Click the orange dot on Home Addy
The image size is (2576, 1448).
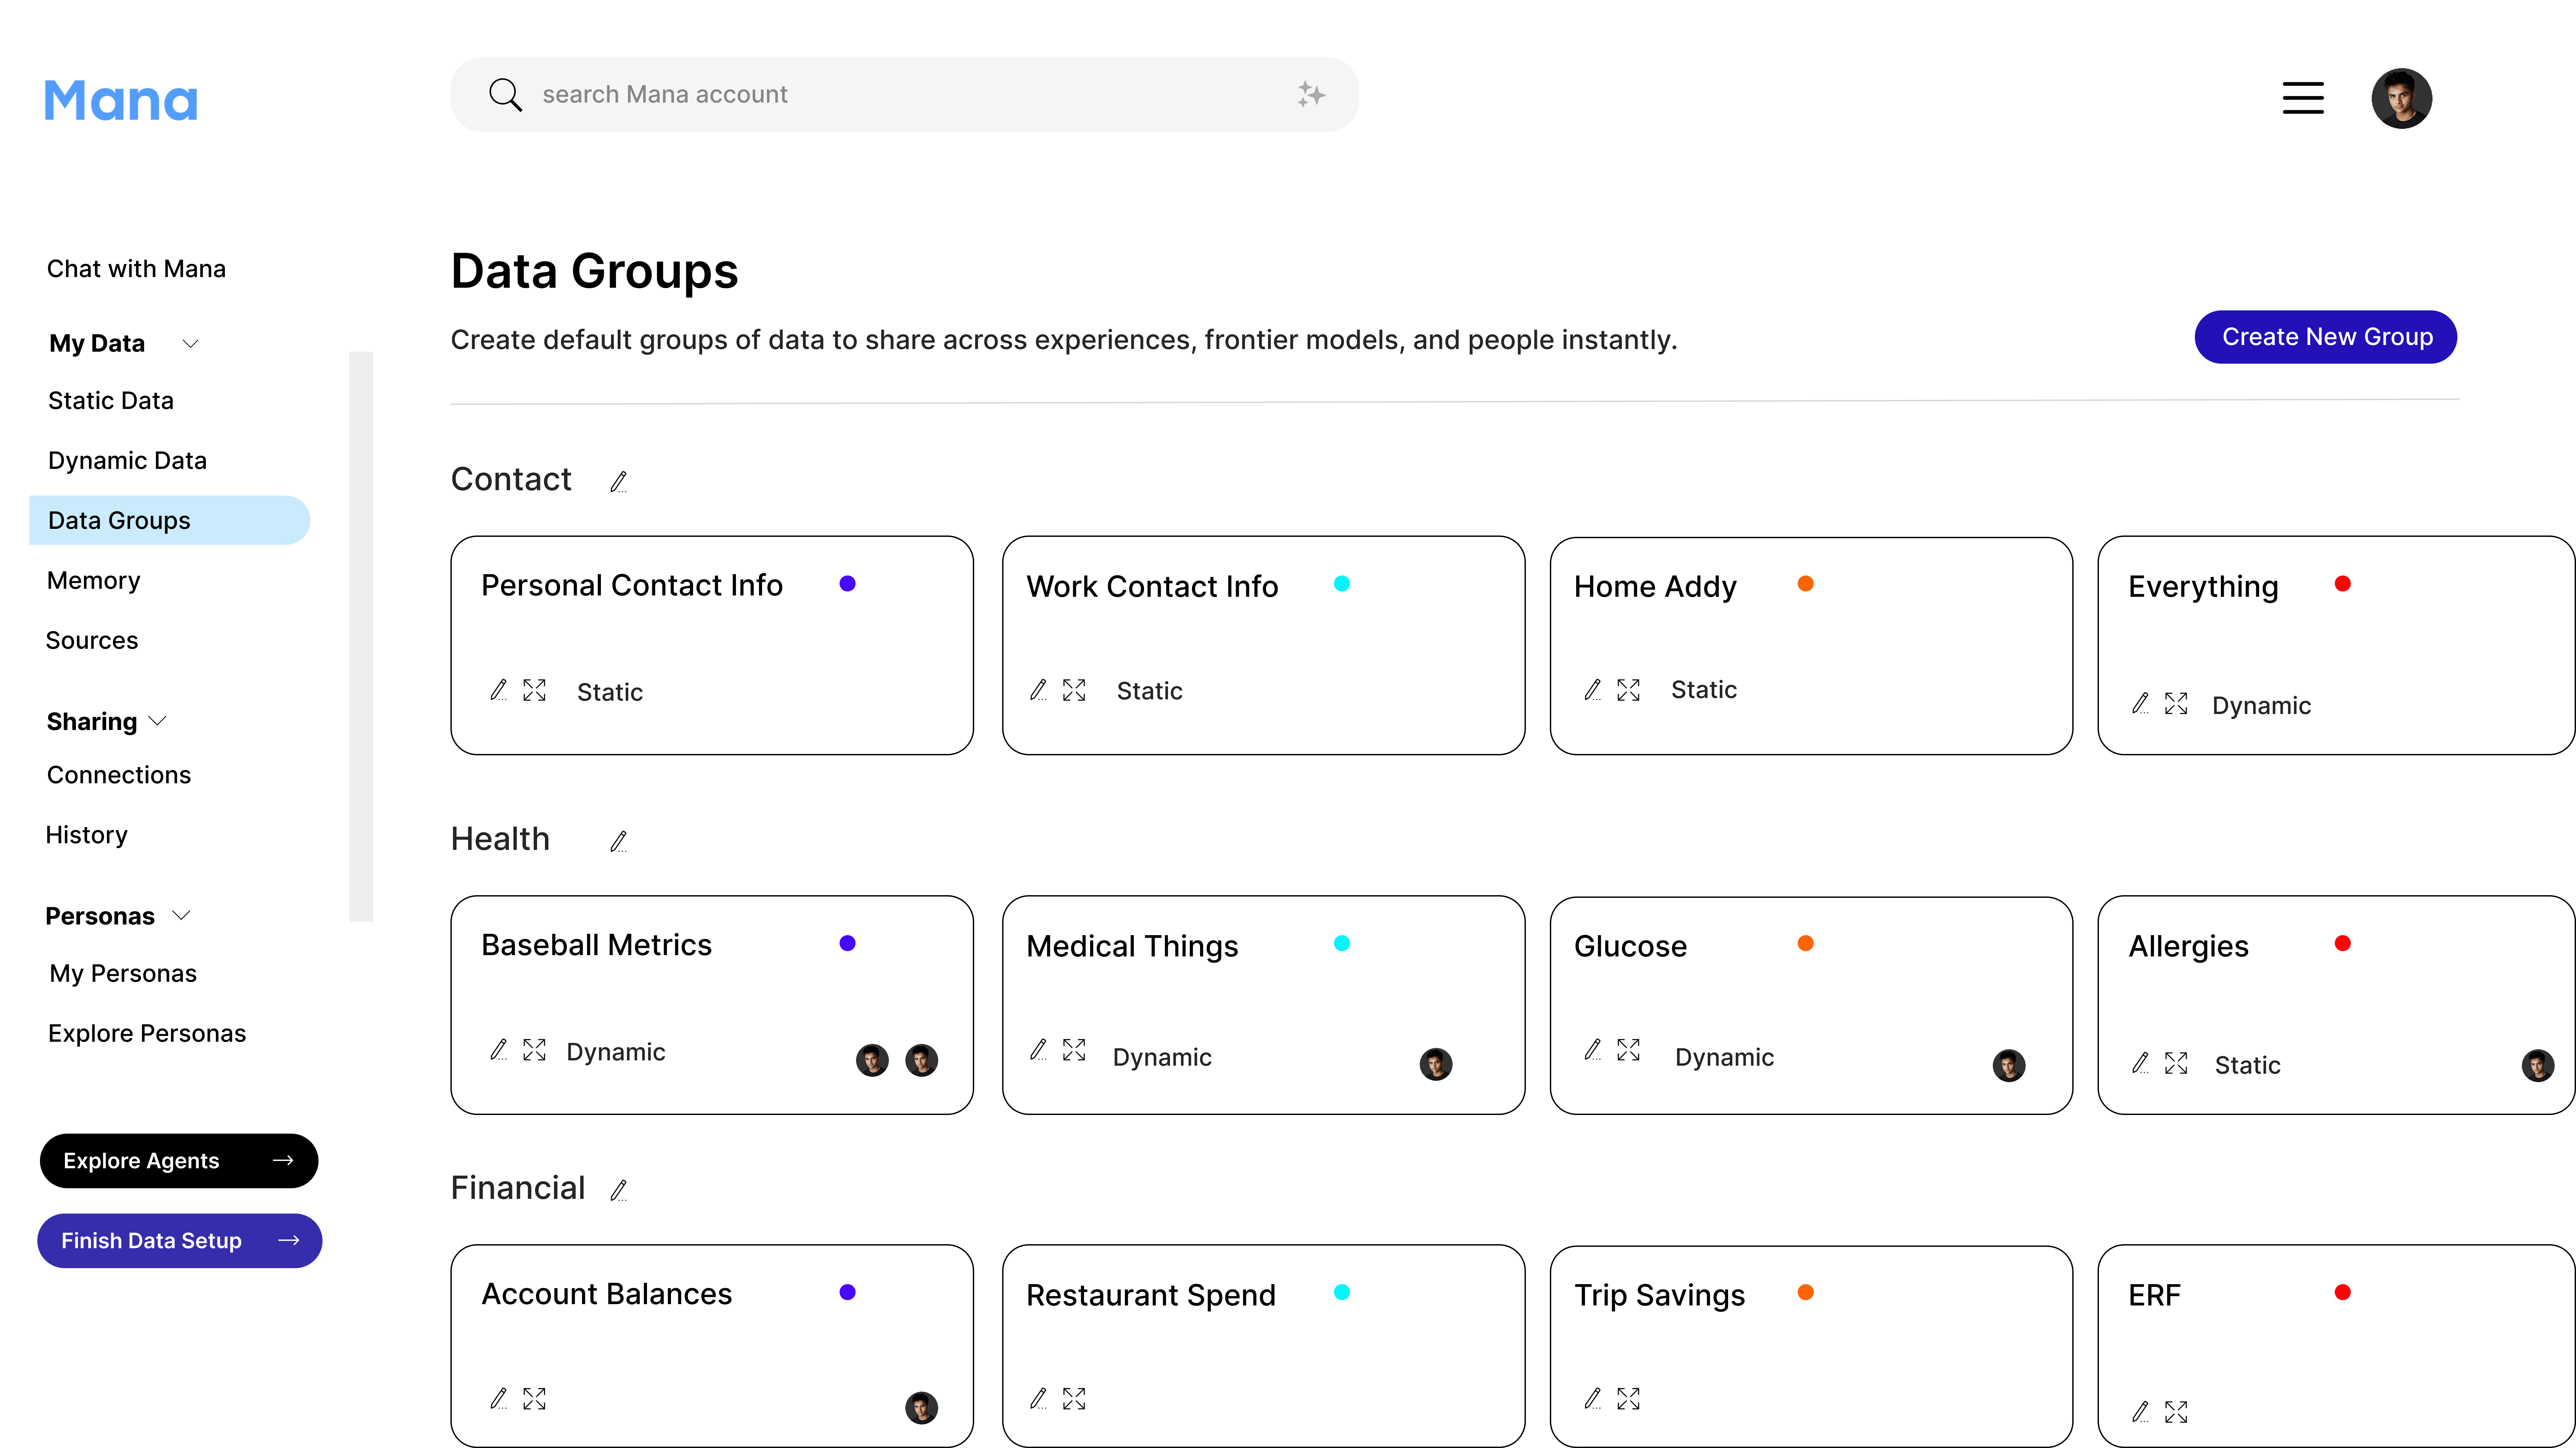[1806, 583]
